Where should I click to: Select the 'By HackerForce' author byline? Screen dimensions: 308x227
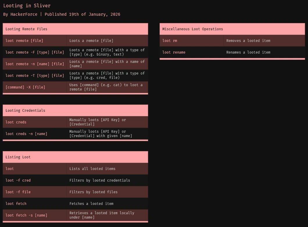(20, 14)
